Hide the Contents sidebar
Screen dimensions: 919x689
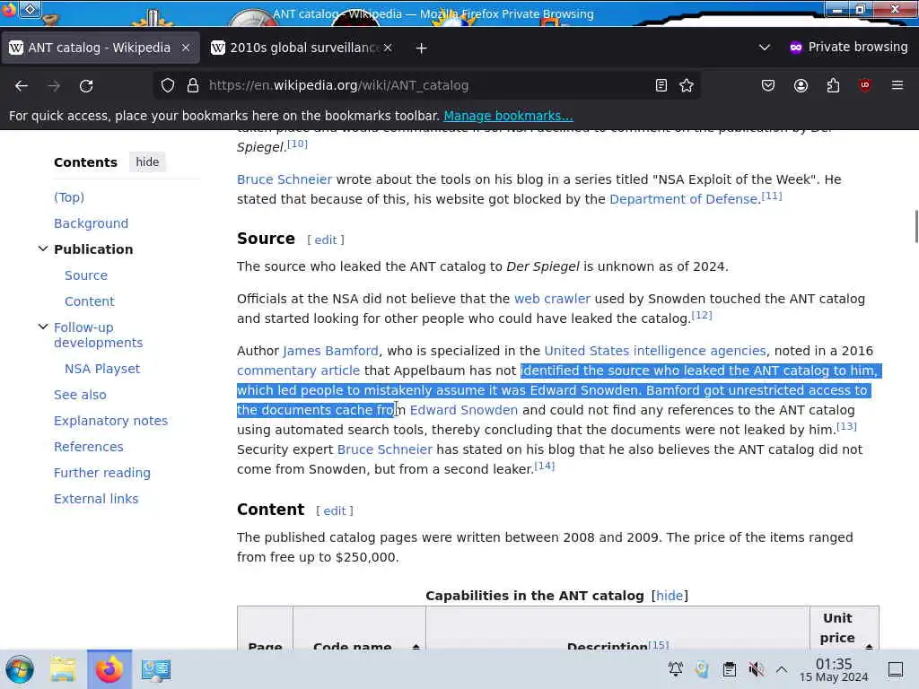(147, 161)
